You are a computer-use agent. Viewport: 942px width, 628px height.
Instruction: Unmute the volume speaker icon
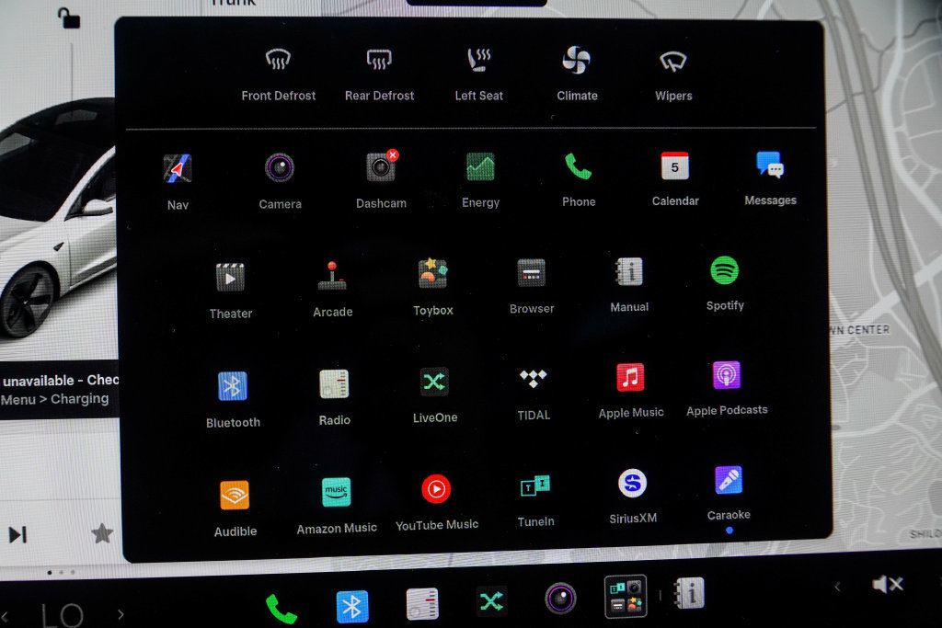point(888,584)
